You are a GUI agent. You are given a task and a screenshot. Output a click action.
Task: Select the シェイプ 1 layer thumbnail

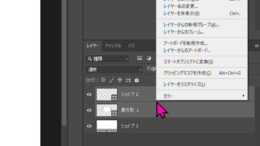107,126
